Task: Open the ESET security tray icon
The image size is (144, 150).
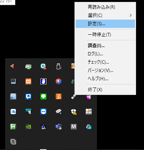Action: point(43,66)
